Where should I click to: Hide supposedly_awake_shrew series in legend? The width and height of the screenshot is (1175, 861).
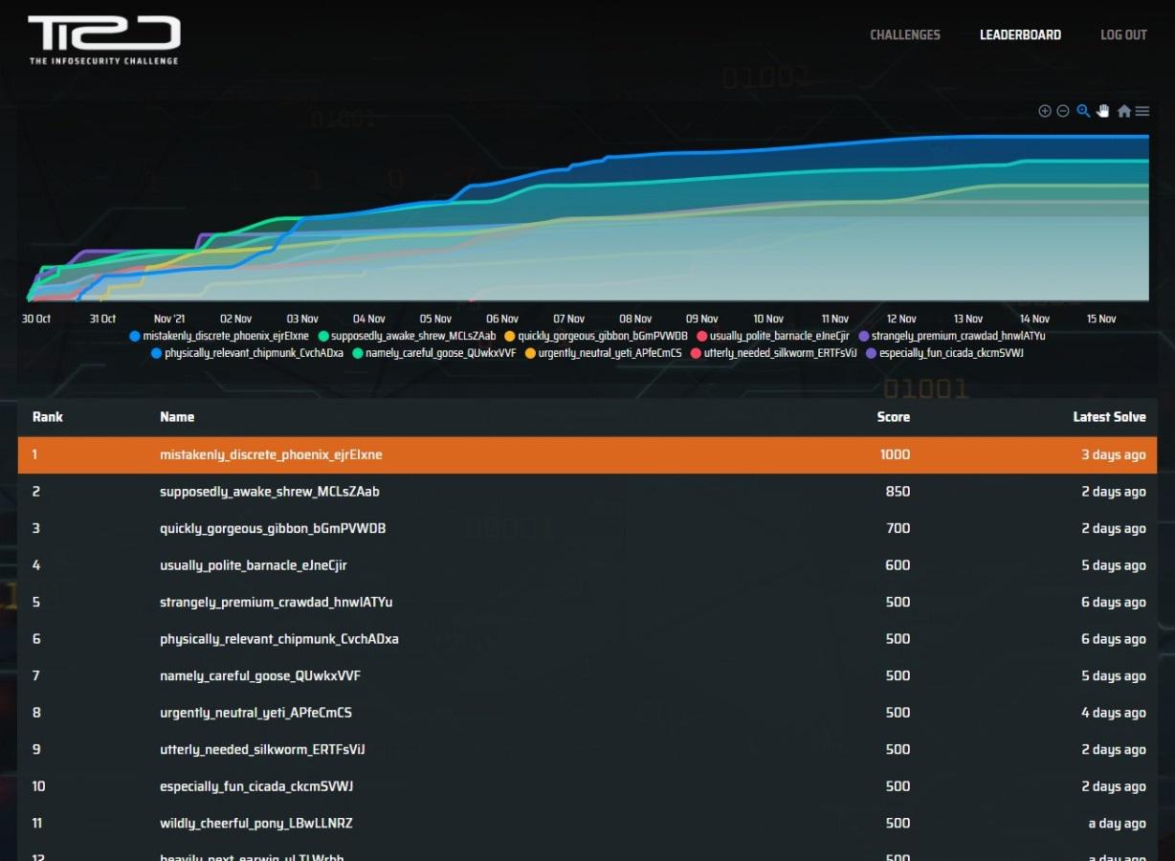point(413,336)
